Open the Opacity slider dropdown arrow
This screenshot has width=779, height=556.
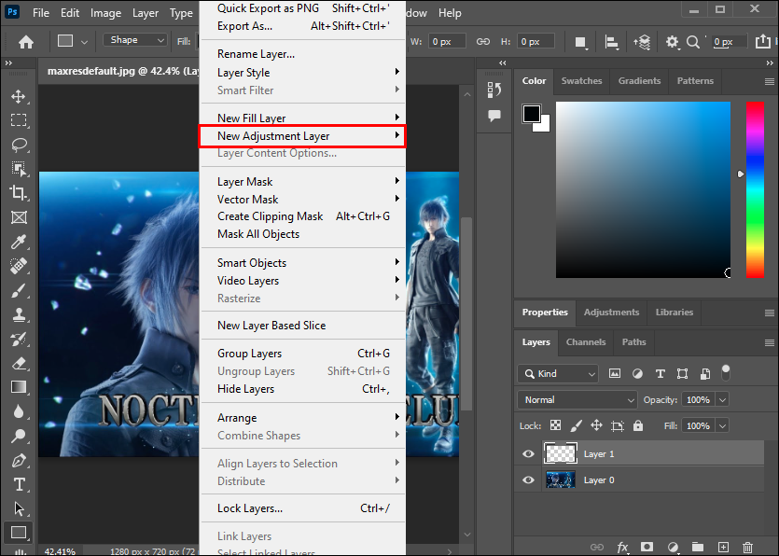pos(722,399)
